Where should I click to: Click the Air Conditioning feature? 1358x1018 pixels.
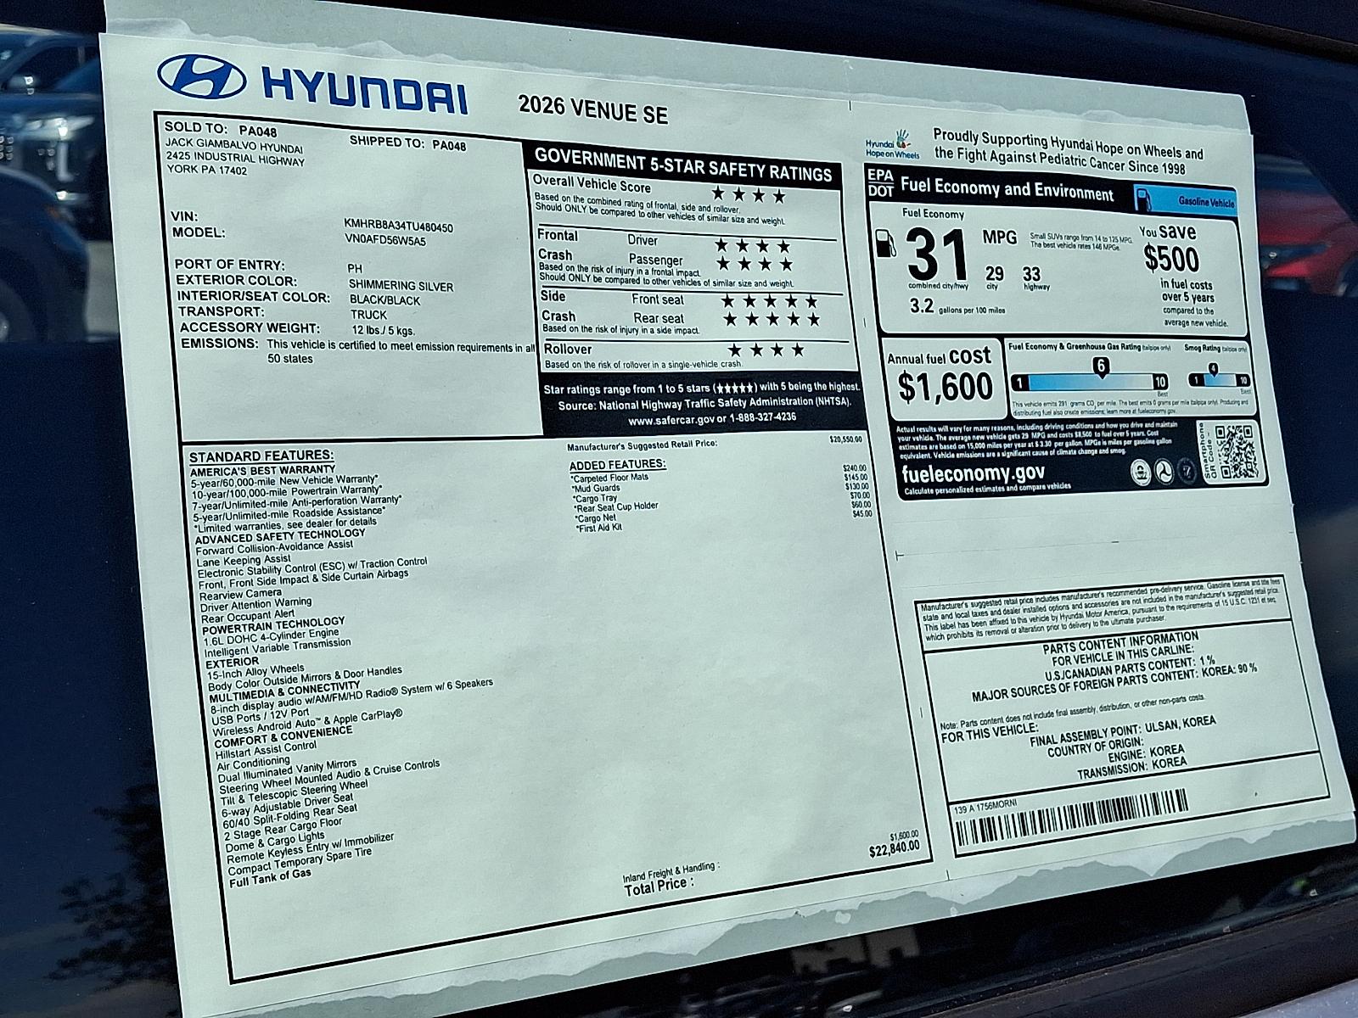[x=253, y=763]
